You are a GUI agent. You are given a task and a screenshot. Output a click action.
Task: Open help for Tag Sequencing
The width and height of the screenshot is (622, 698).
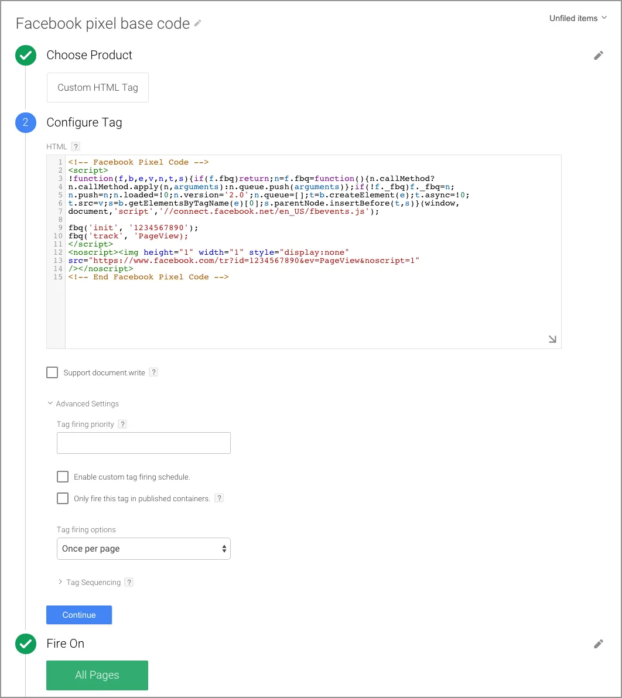pos(129,582)
